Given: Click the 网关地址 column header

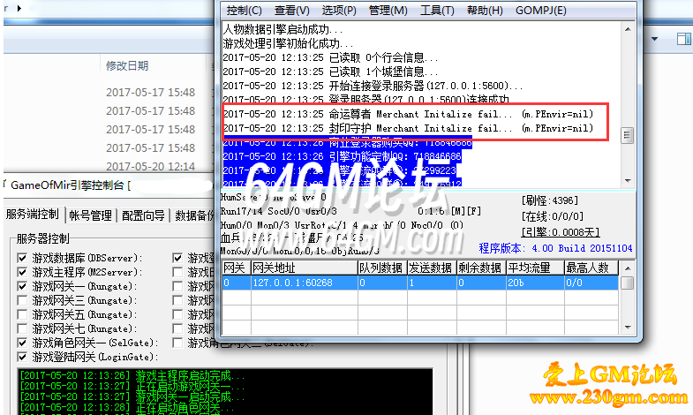Looking at the screenshot, I should click(x=304, y=268).
